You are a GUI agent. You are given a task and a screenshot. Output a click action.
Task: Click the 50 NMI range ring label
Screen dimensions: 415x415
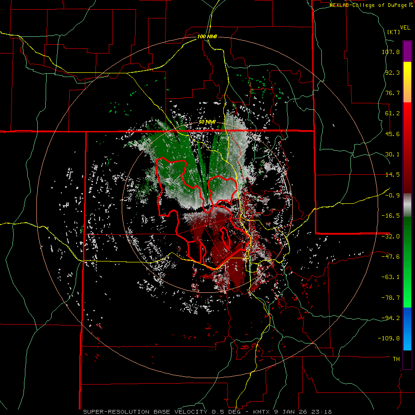tap(207, 122)
